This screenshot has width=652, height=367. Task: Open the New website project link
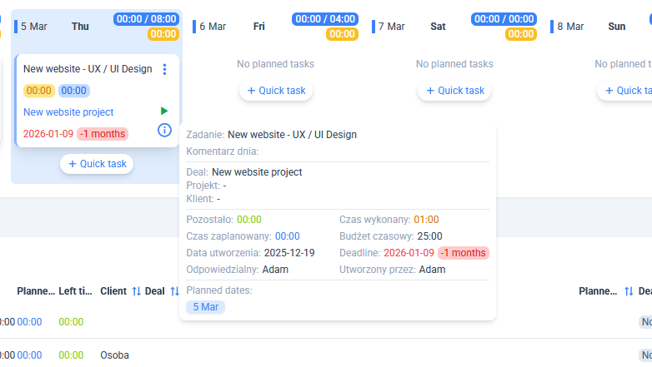click(68, 112)
